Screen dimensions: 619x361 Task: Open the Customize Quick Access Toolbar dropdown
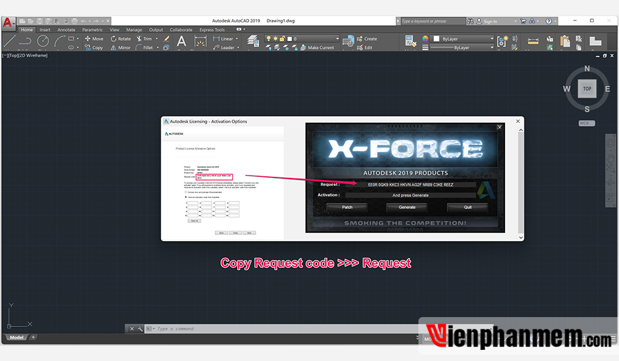pyautogui.click(x=108, y=21)
